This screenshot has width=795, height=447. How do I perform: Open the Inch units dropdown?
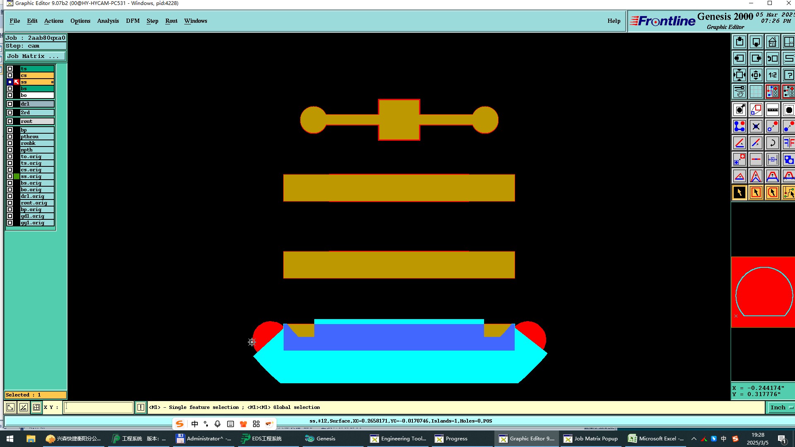click(x=781, y=407)
